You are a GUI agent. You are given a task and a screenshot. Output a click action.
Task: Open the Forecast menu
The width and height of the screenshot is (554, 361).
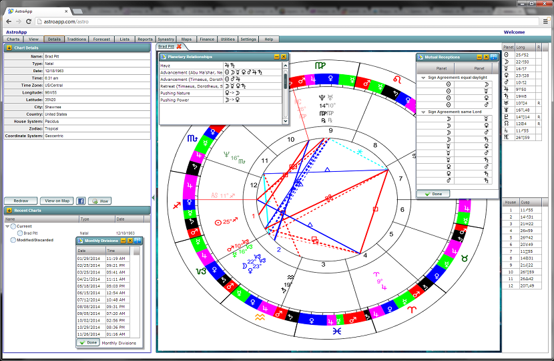point(101,39)
